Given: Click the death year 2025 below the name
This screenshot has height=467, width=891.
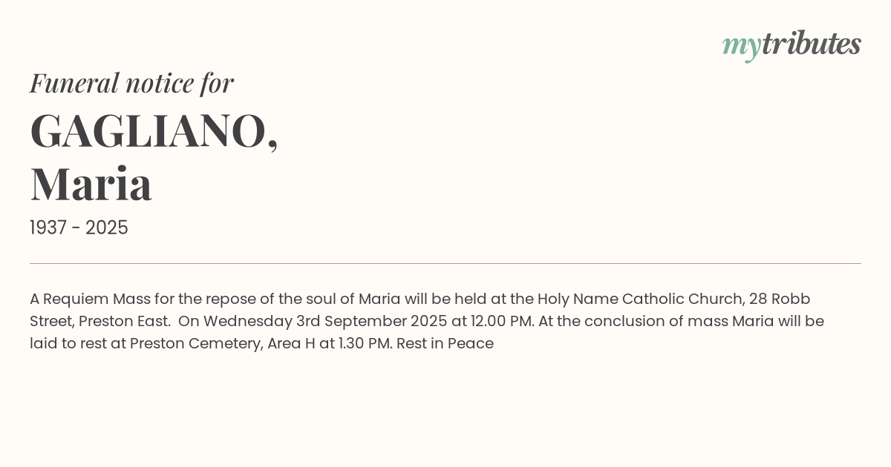Looking at the screenshot, I should click(x=106, y=228).
